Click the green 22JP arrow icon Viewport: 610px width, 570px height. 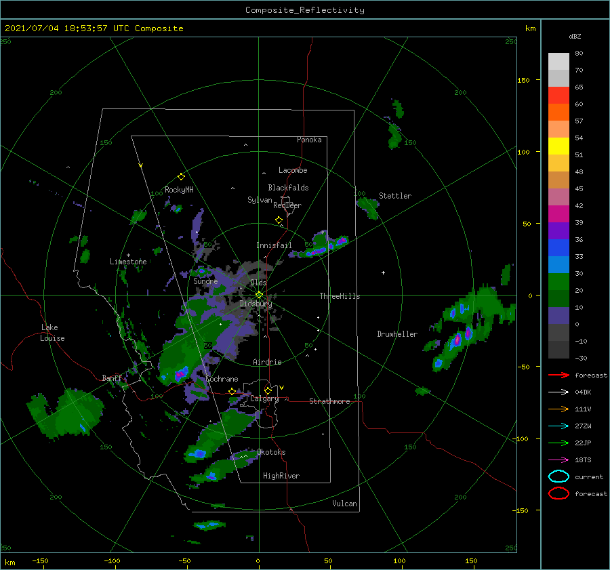(x=558, y=443)
